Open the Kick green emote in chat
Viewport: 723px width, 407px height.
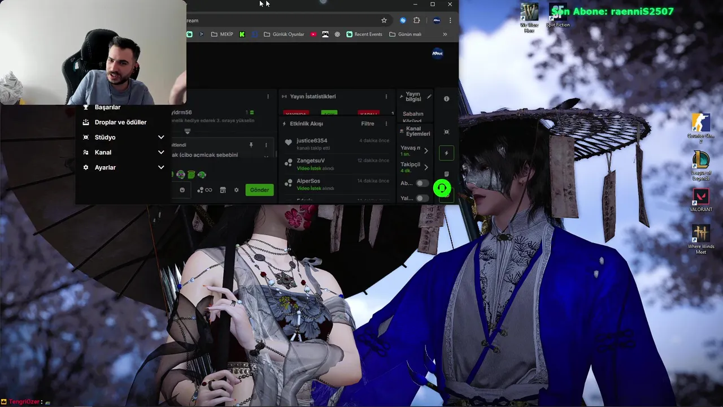[191, 175]
